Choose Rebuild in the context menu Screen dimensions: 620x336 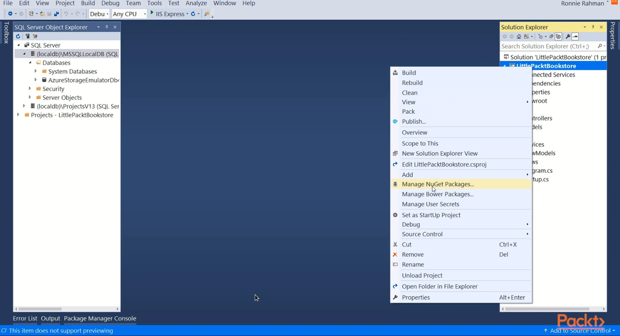point(412,83)
